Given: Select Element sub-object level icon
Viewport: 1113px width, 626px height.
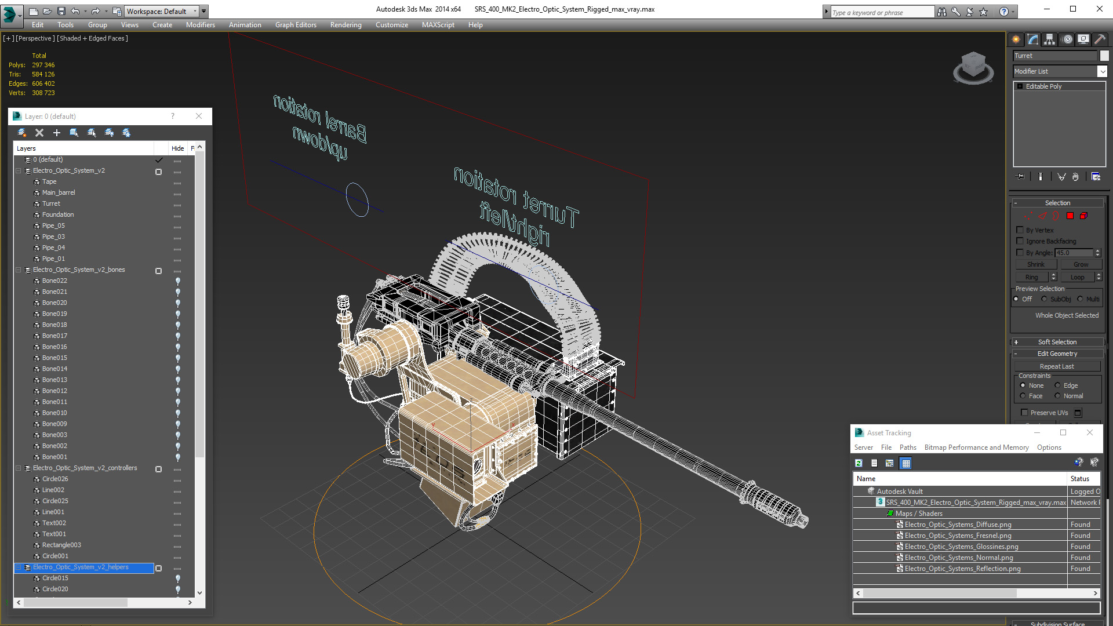Looking at the screenshot, I should (1083, 216).
